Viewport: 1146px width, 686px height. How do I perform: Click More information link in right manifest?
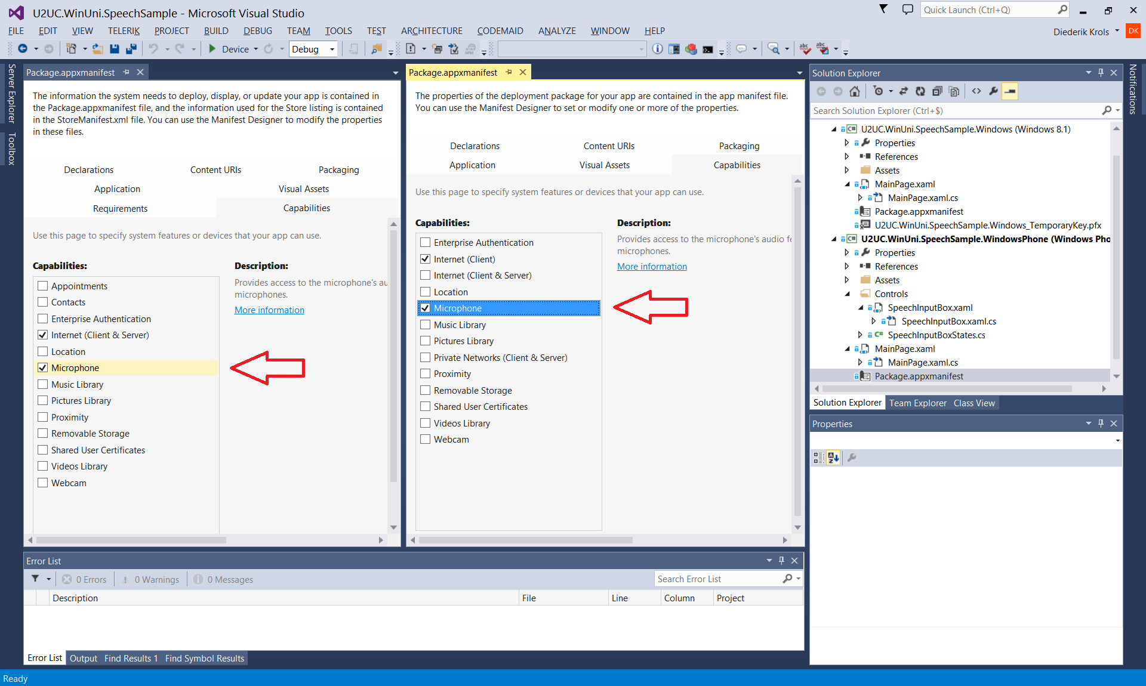click(651, 266)
